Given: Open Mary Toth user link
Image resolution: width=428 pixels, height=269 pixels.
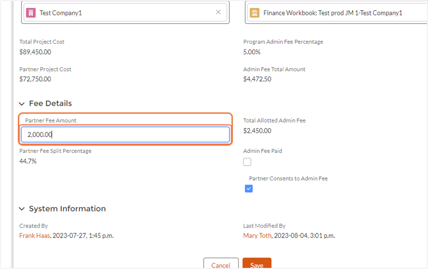Looking at the screenshot, I should (257, 236).
